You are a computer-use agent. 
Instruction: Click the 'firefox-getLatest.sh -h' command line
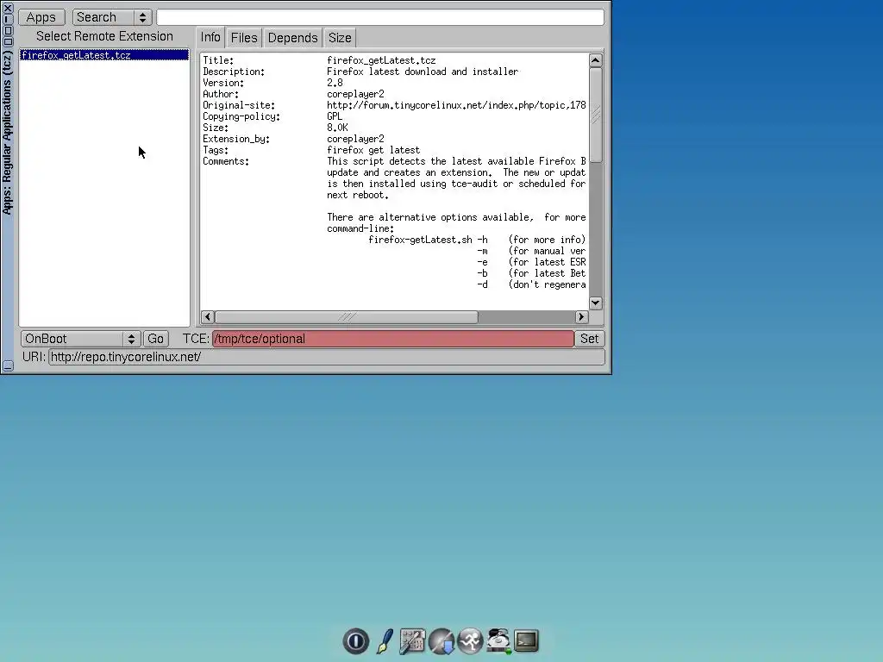tap(429, 240)
